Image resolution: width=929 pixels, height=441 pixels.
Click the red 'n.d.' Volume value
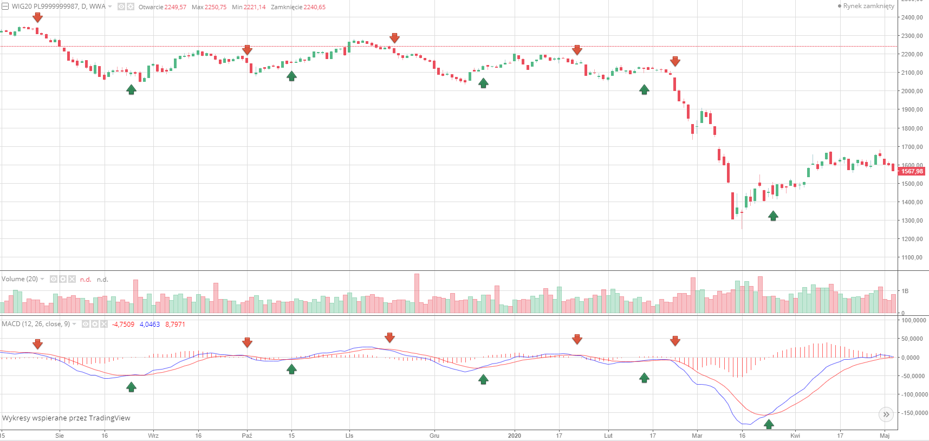pyautogui.click(x=86, y=280)
